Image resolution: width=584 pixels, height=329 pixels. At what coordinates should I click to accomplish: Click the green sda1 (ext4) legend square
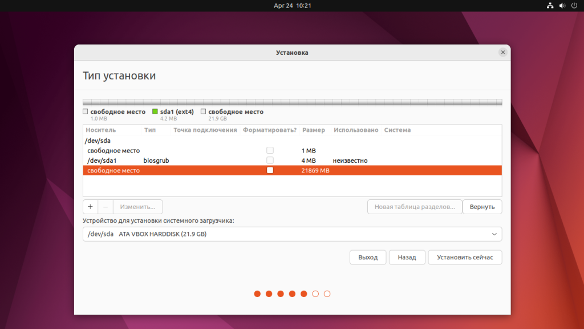[x=155, y=112]
